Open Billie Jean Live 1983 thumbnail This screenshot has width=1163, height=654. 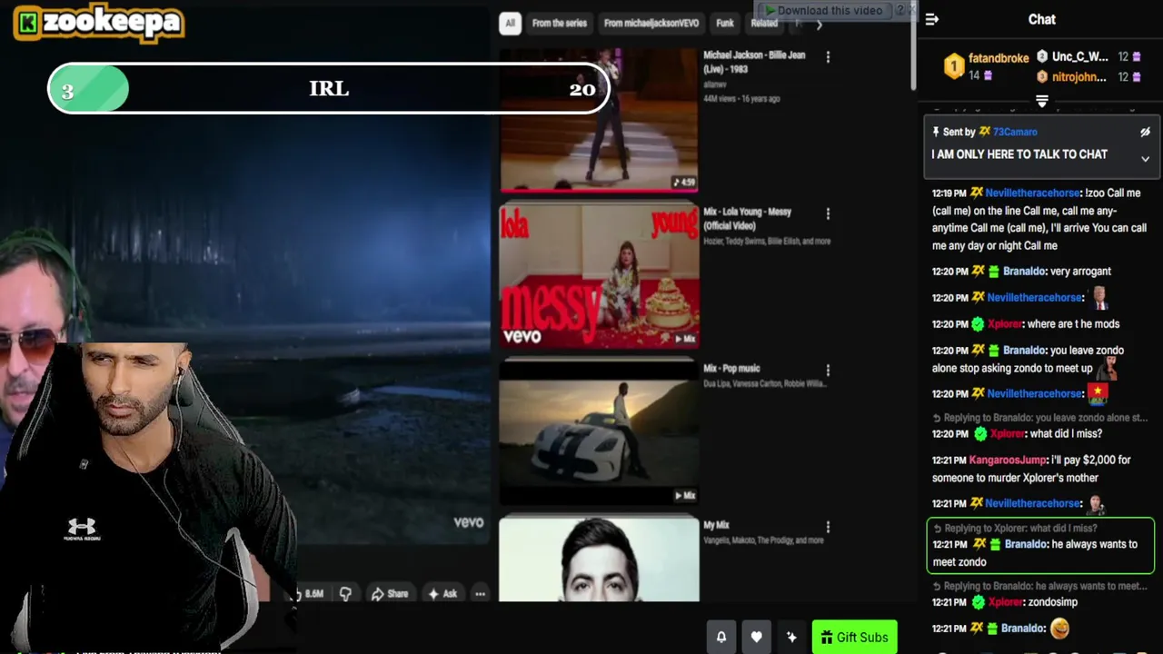(x=599, y=119)
